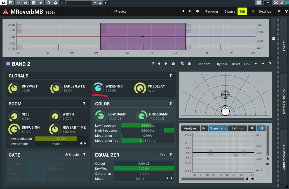Click the Modulation freq slider

pyautogui.click(x=147, y=141)
